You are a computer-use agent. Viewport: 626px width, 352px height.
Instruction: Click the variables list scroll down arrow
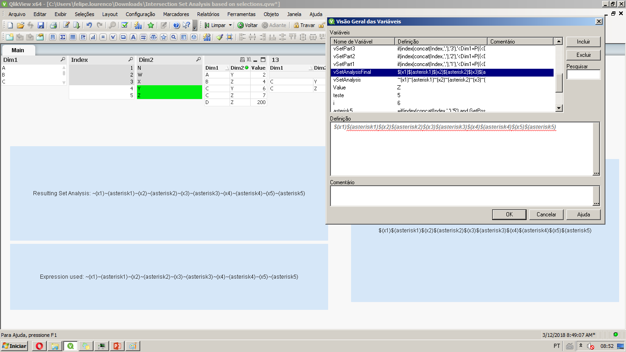(x=559, y=109)
